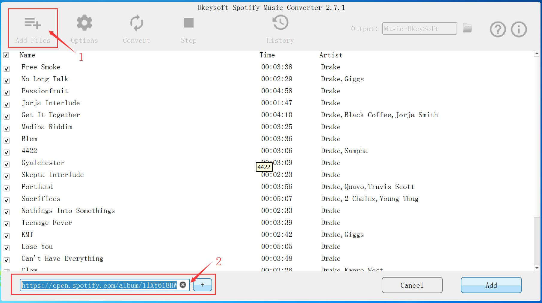Click the Output path field
542x303 pixels.
tap(419, 28)
